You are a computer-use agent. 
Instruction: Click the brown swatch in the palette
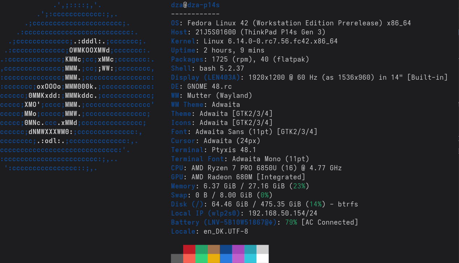pos(214,249)
